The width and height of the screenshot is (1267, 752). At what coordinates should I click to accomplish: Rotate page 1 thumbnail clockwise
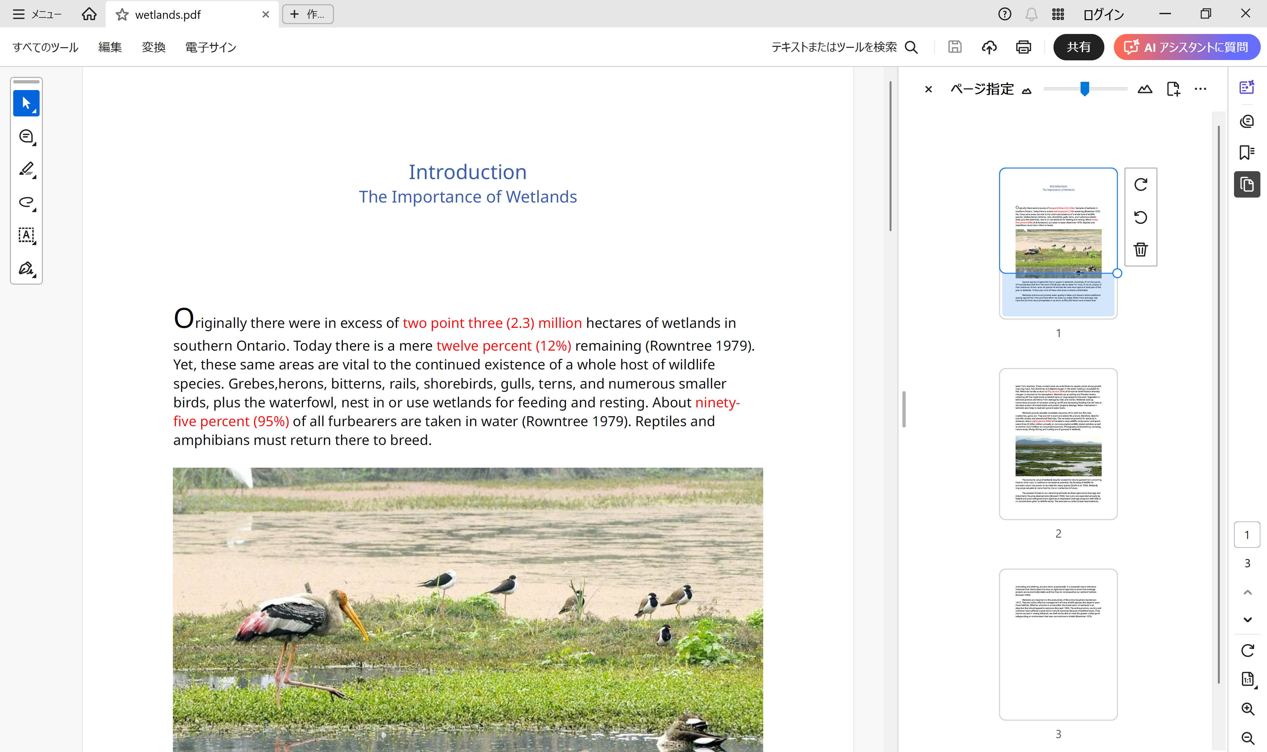1140,184
